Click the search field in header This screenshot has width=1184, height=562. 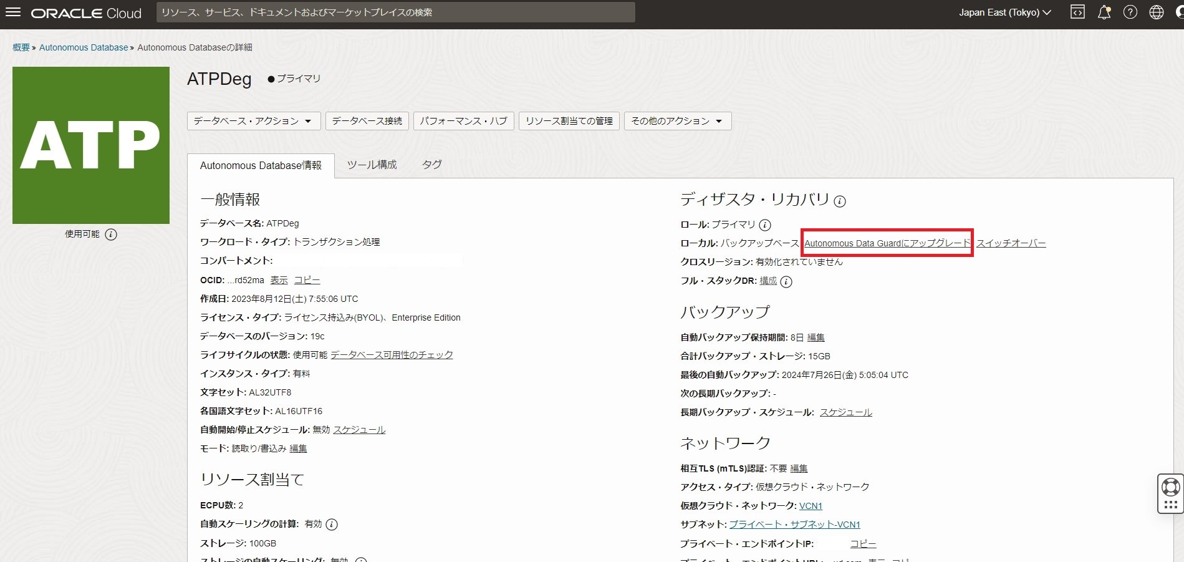395,12
